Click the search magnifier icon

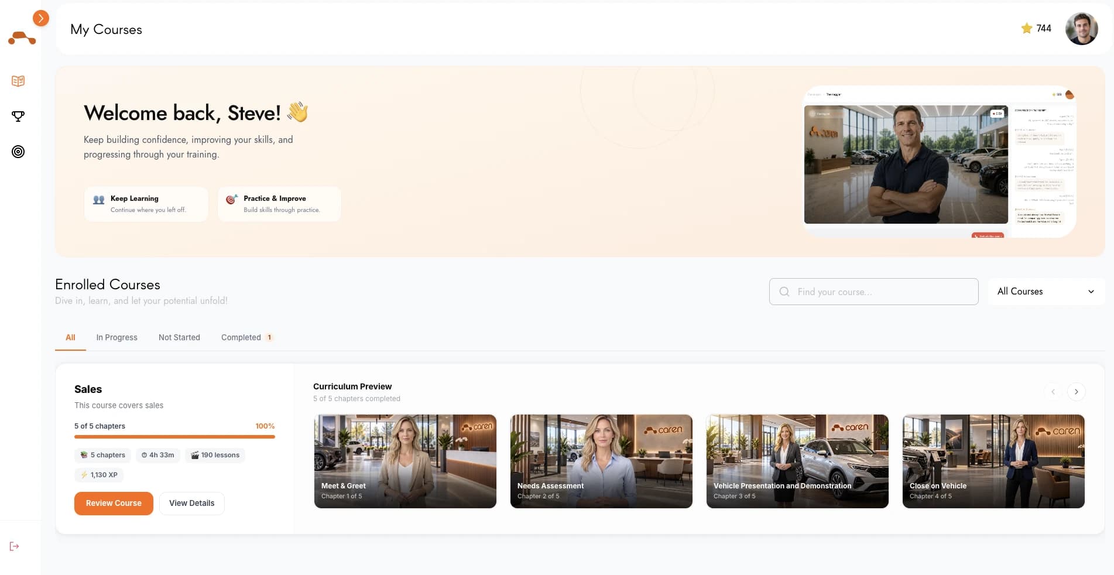click(784, 292)
